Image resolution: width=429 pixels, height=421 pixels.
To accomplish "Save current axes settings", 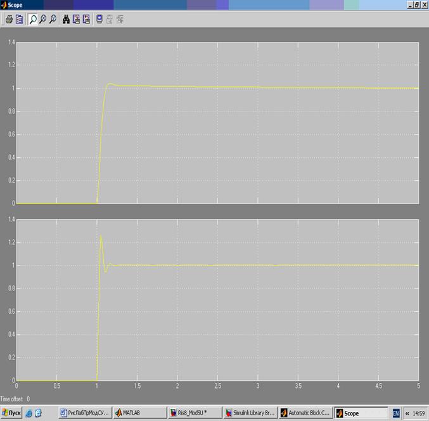I will [76, 20].
